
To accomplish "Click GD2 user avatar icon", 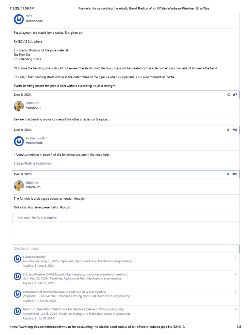I will click(19, 19).
